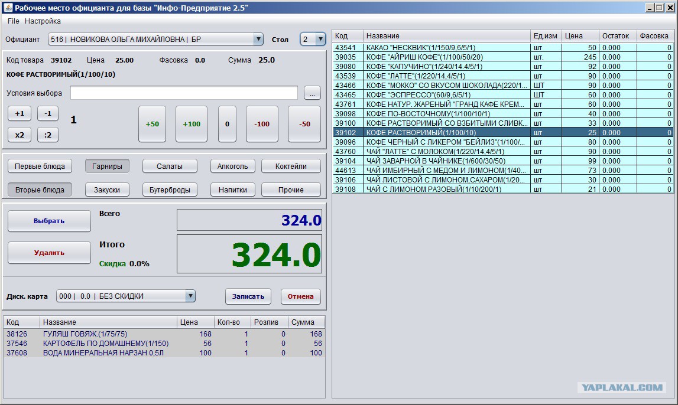Add 50 with the +50 button

click(x=152, y=124)
